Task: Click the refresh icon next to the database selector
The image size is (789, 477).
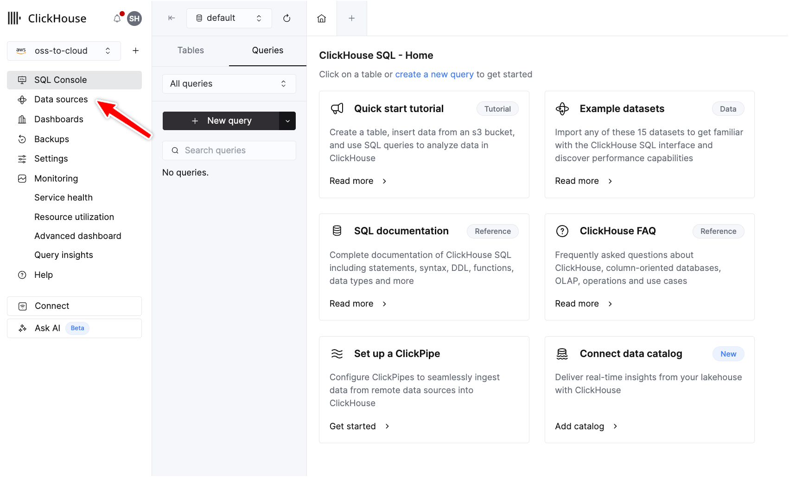Action: point(287,18)
